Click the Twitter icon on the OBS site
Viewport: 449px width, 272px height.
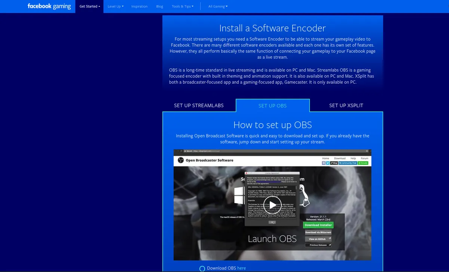click(x=328, y=163)
